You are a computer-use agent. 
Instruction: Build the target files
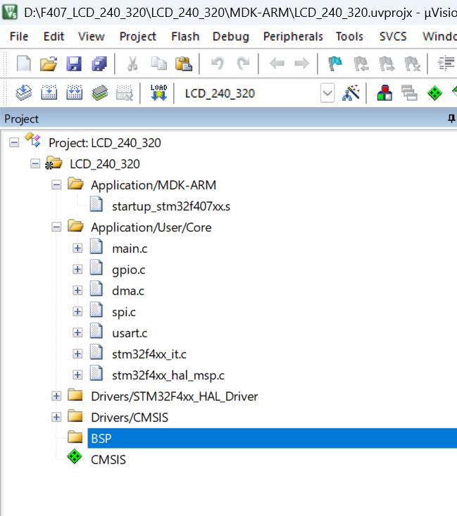(49, 92)
